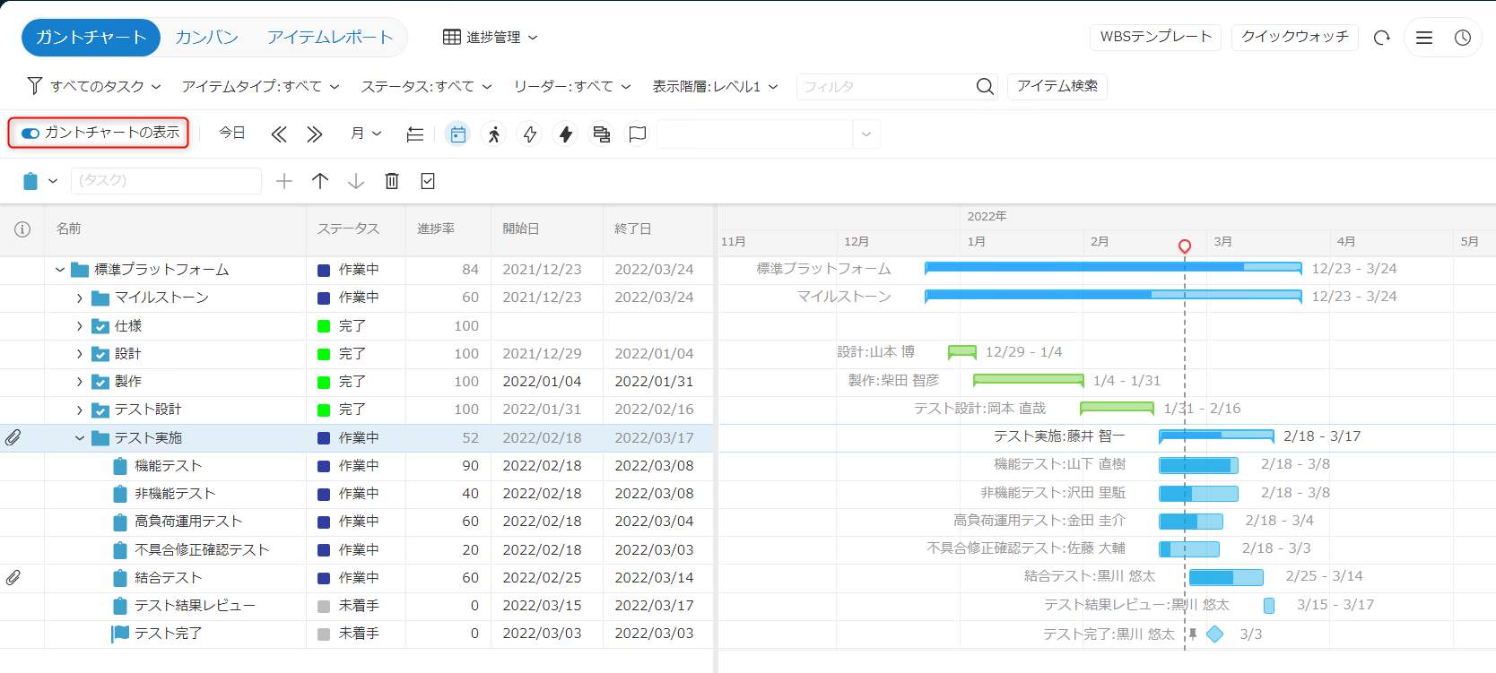
Task: Click the アイテム検索 button
Action: (x=1057, y=86)
